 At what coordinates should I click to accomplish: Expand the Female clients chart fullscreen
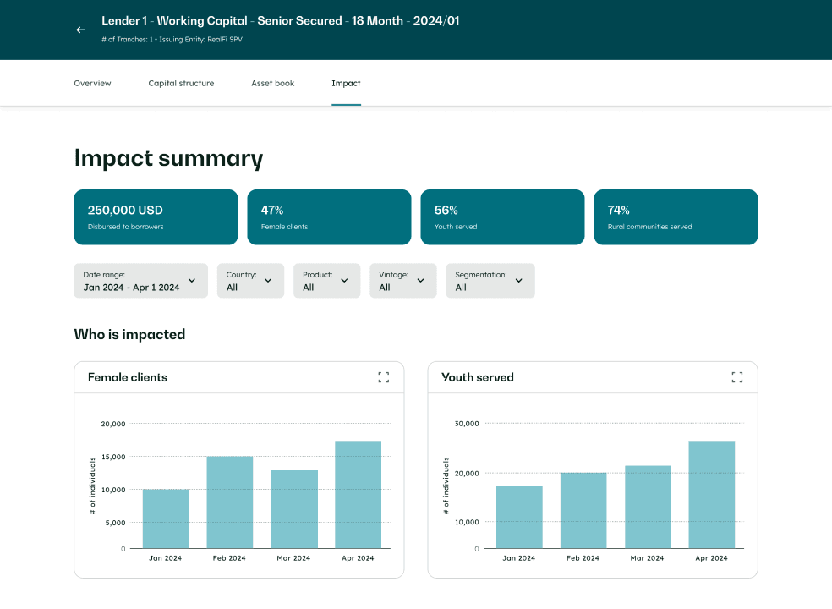(x=383, y=377)
